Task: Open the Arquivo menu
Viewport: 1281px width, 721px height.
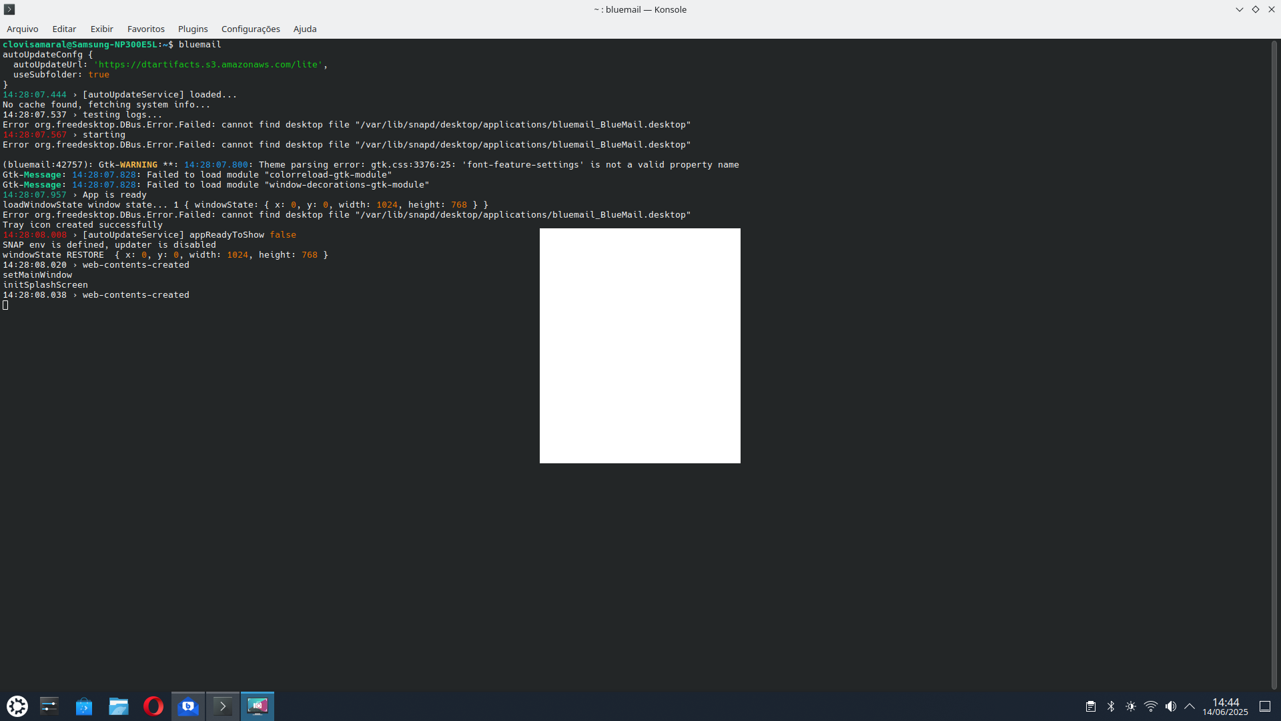Action: 22,29
